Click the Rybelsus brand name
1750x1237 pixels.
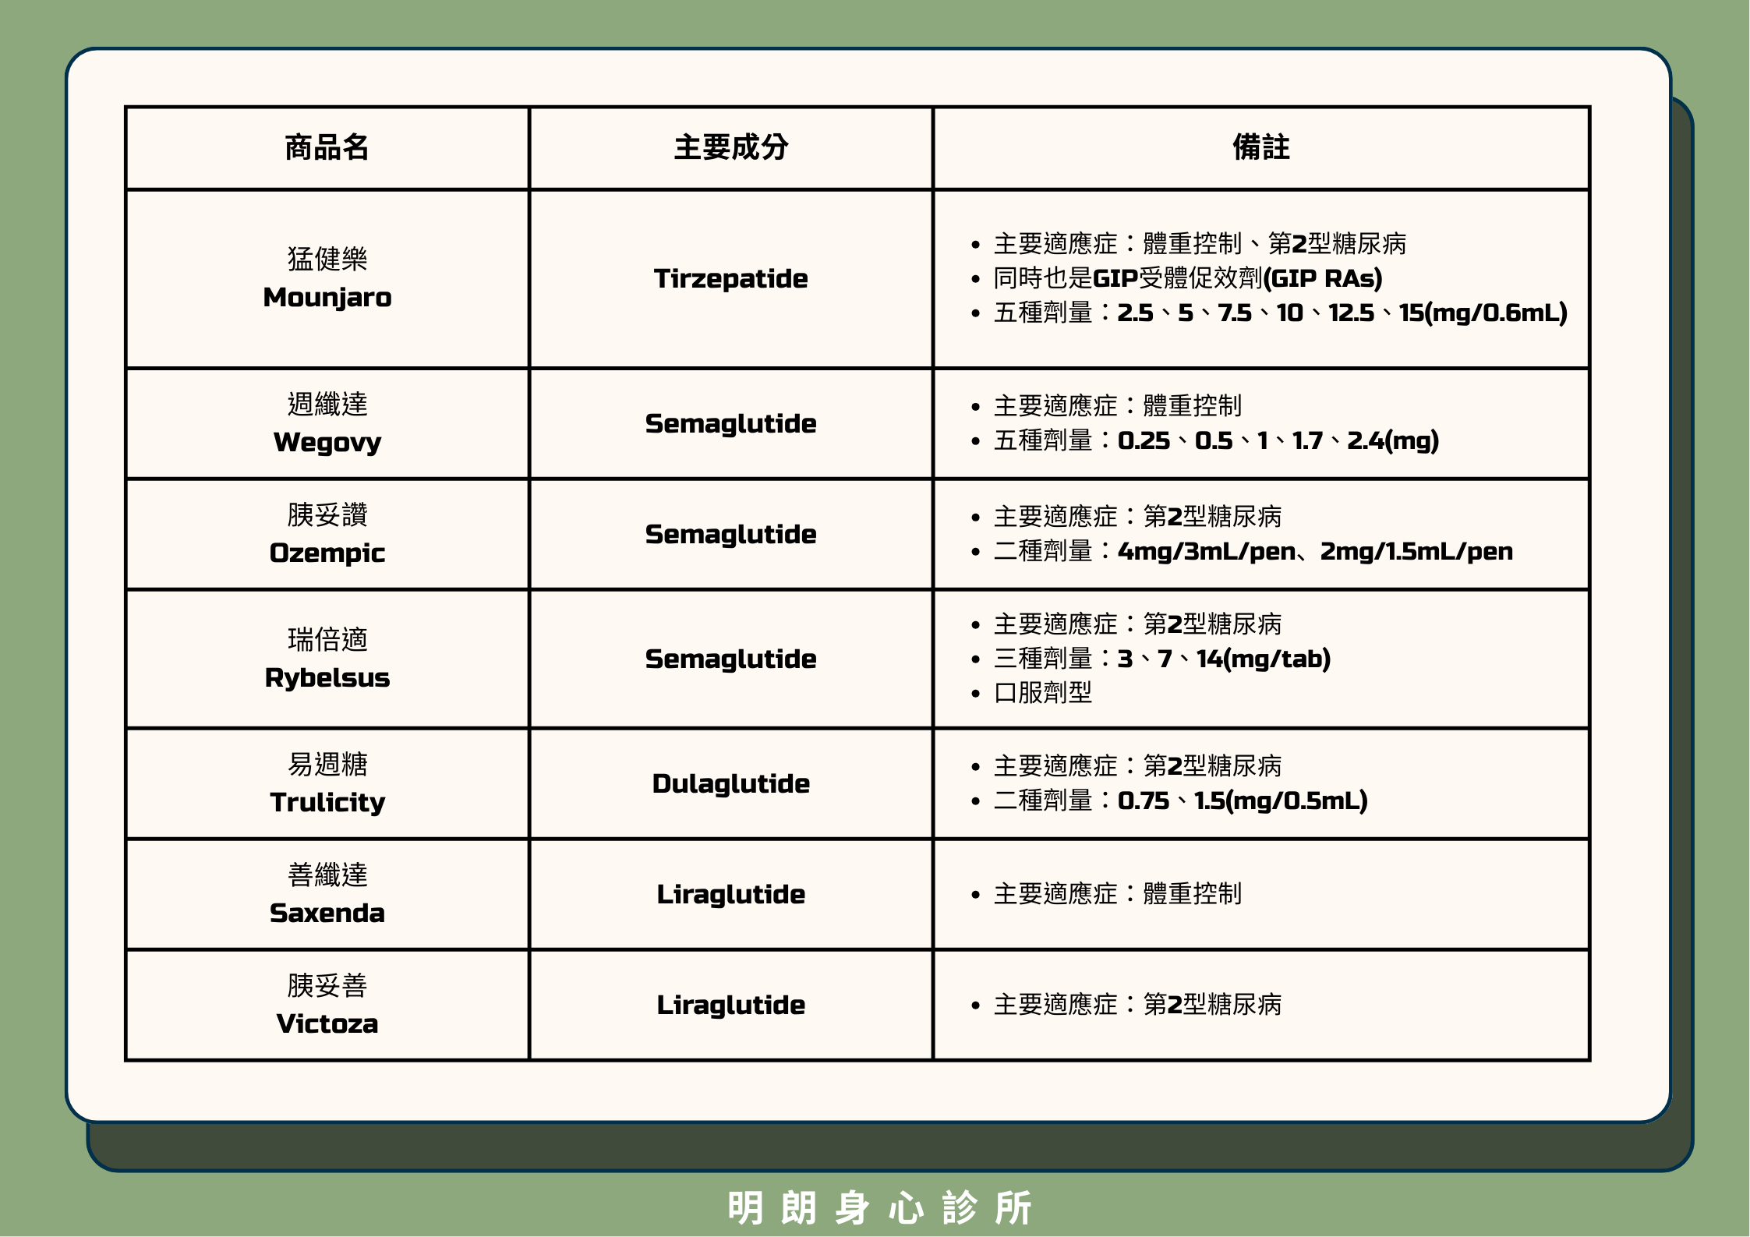point(327,678)
